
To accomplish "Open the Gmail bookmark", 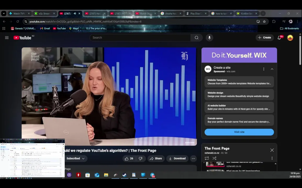I will [x=45, y=28].
